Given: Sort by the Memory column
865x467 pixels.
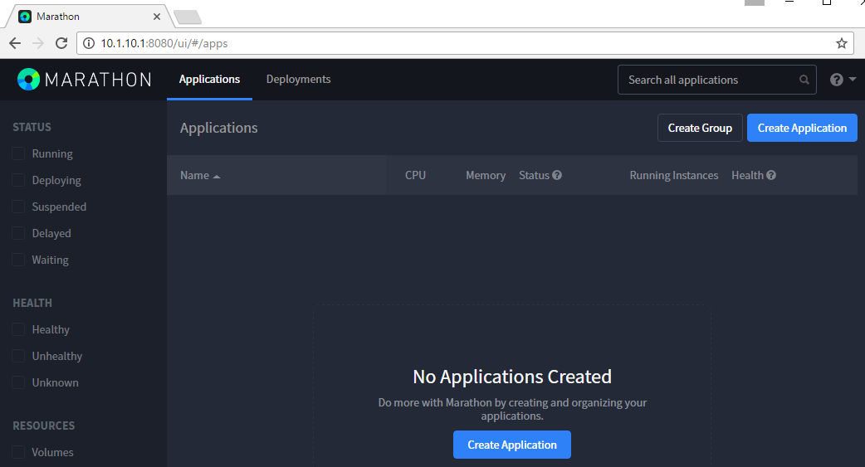Looking at the screenshot, I should (486, 175).
